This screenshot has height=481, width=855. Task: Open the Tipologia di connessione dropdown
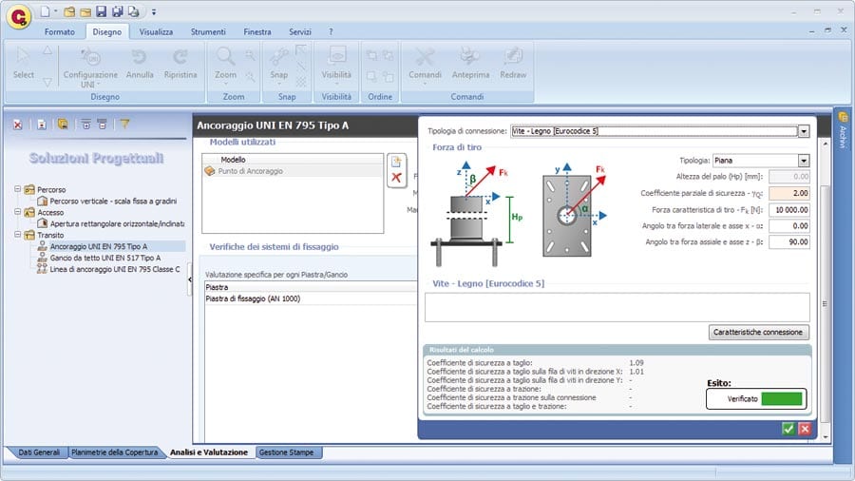coord(803,131)
